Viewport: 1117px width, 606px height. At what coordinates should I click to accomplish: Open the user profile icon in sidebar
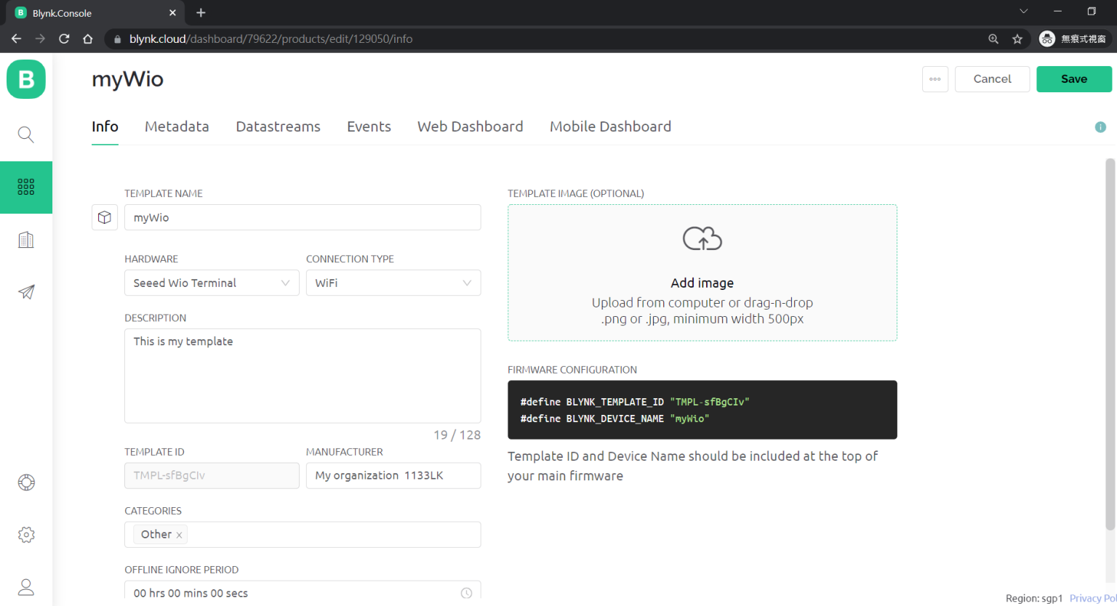coord(26,587)
